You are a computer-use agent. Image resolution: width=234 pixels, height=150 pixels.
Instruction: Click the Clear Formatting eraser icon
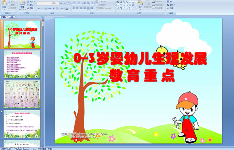69,3
